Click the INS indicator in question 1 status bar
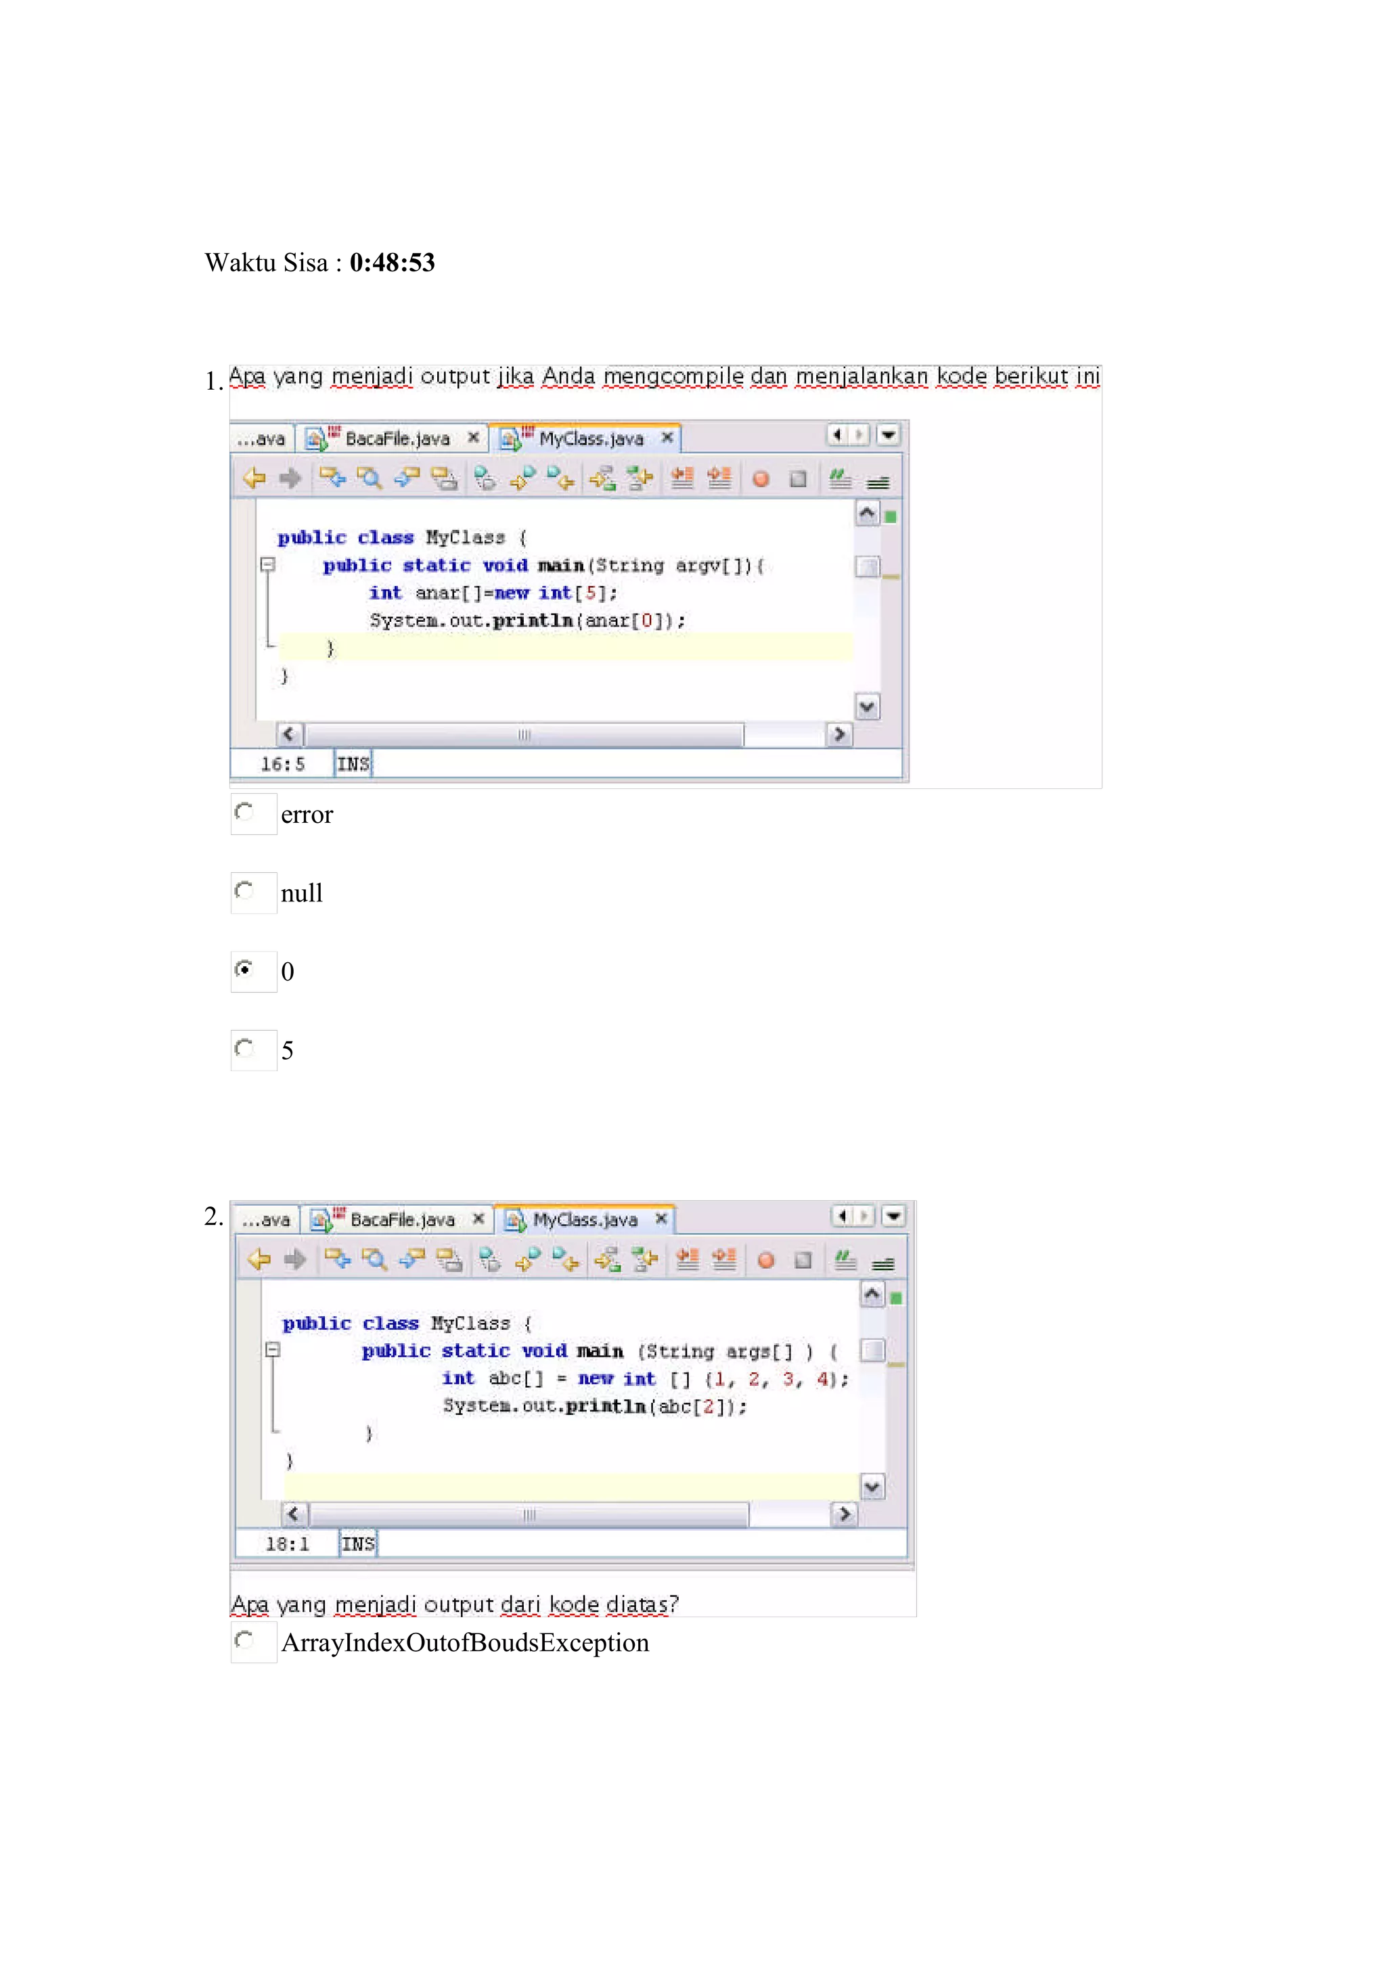This screenshot has height=1961, width=1386. pos(353,763)
